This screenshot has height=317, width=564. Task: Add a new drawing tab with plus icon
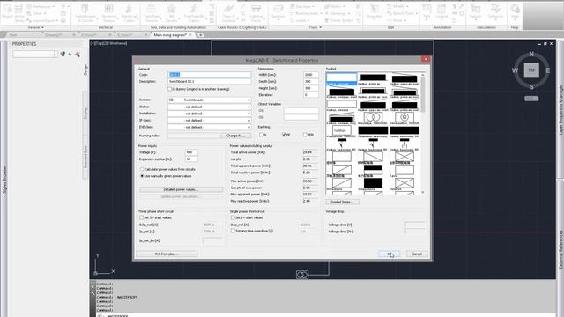(x=200, y=35)
